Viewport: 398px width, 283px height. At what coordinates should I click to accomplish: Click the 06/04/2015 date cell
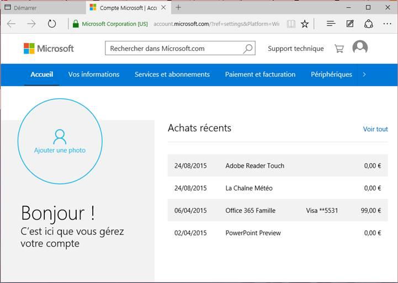190,211
